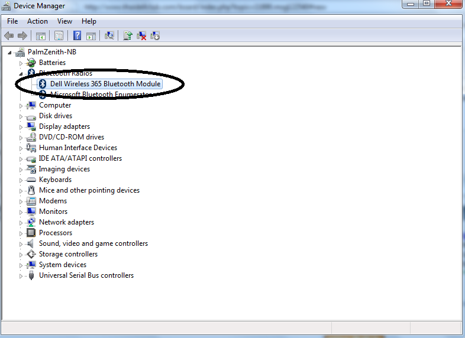This screenshot has width=465, height=338.
Task: Open the Action menu
Action: (37, 21)
